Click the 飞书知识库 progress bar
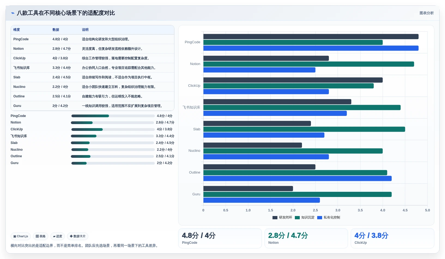The image size is (445, 259). (112, 136)
